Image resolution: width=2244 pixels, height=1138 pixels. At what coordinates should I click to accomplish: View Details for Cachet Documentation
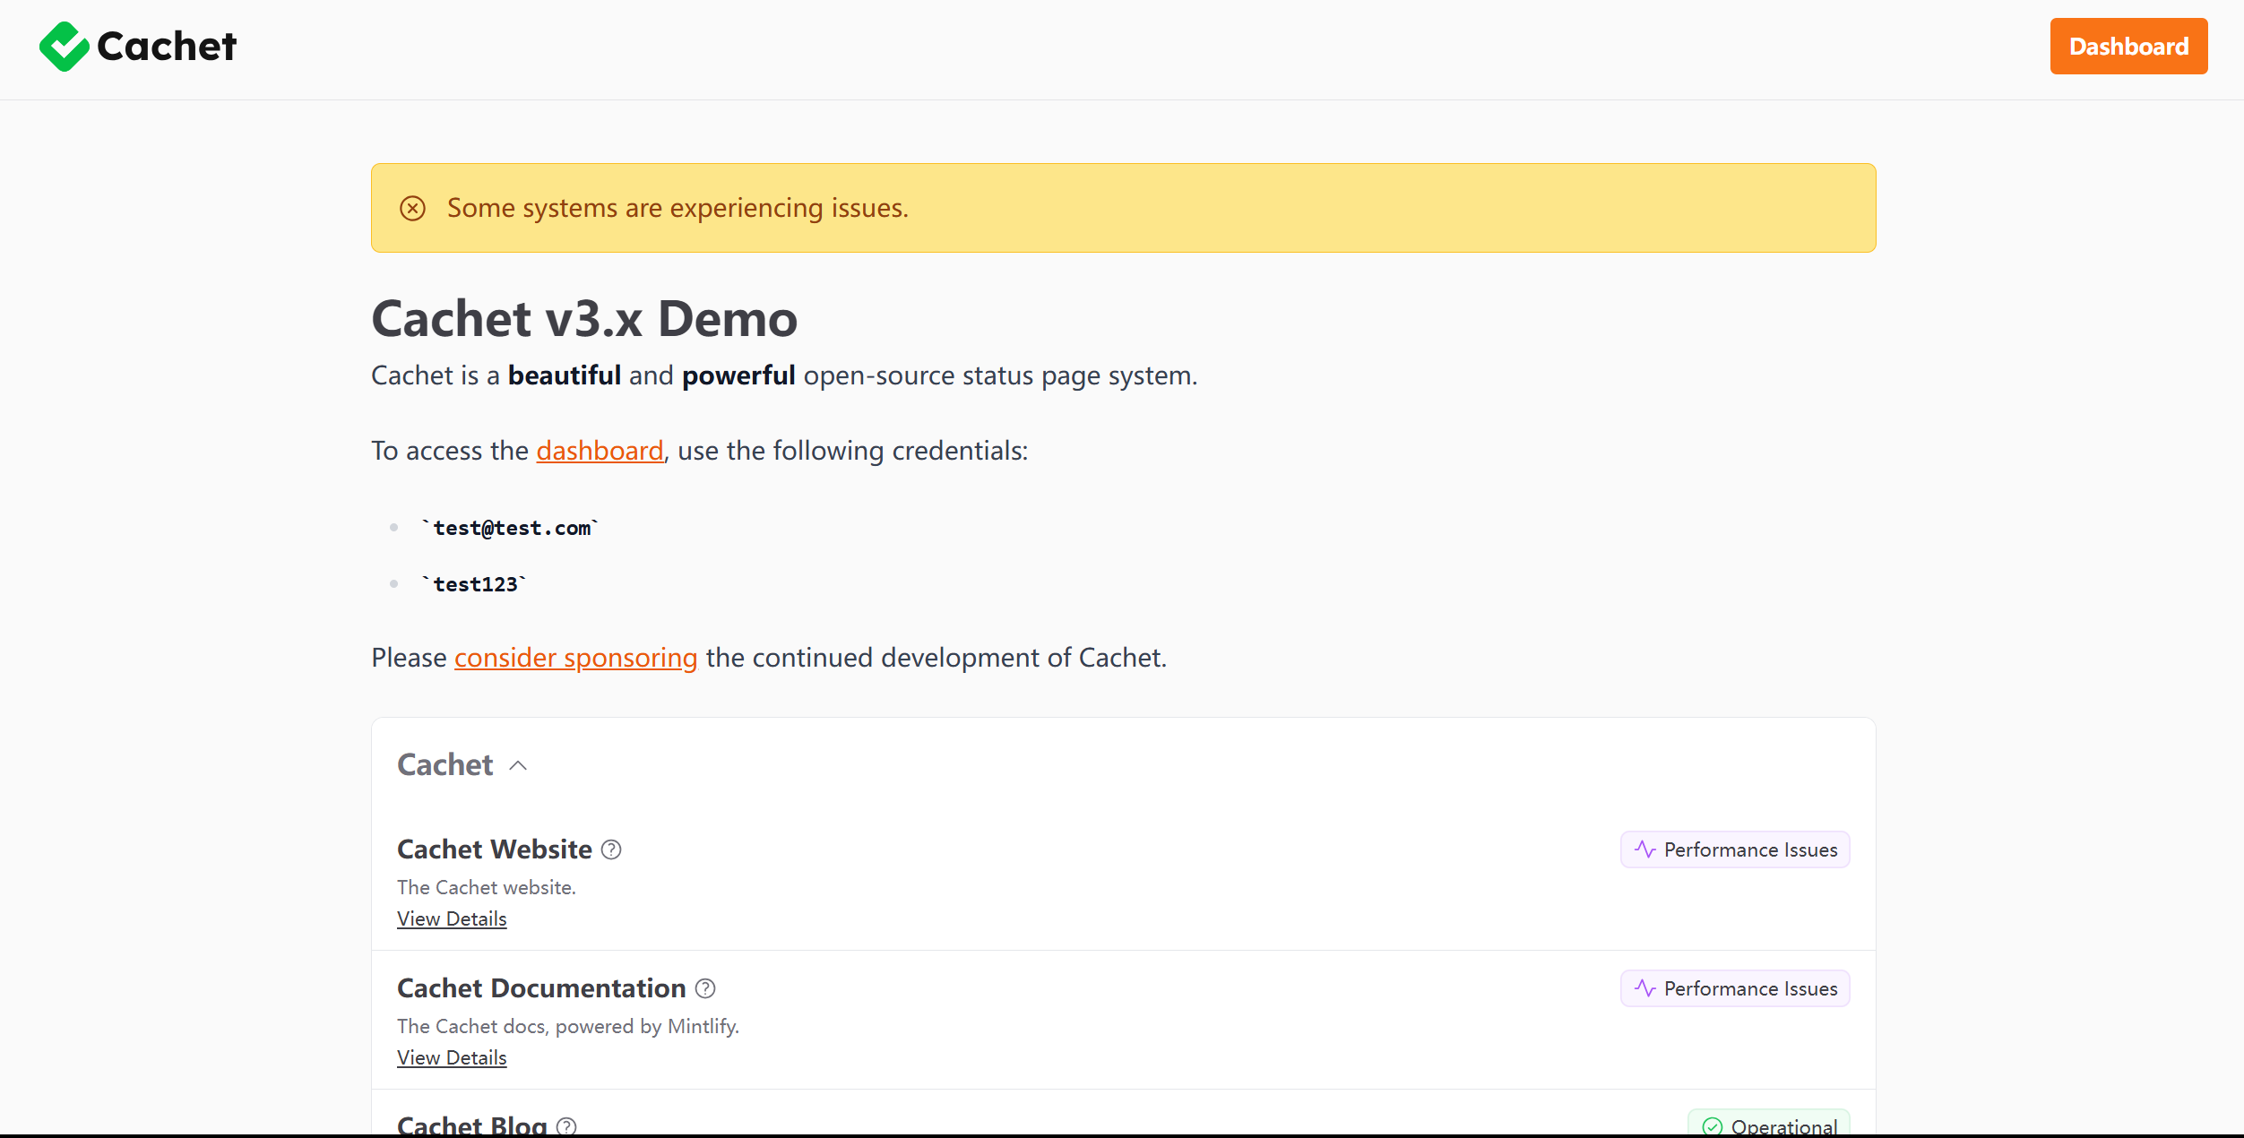452,1057
